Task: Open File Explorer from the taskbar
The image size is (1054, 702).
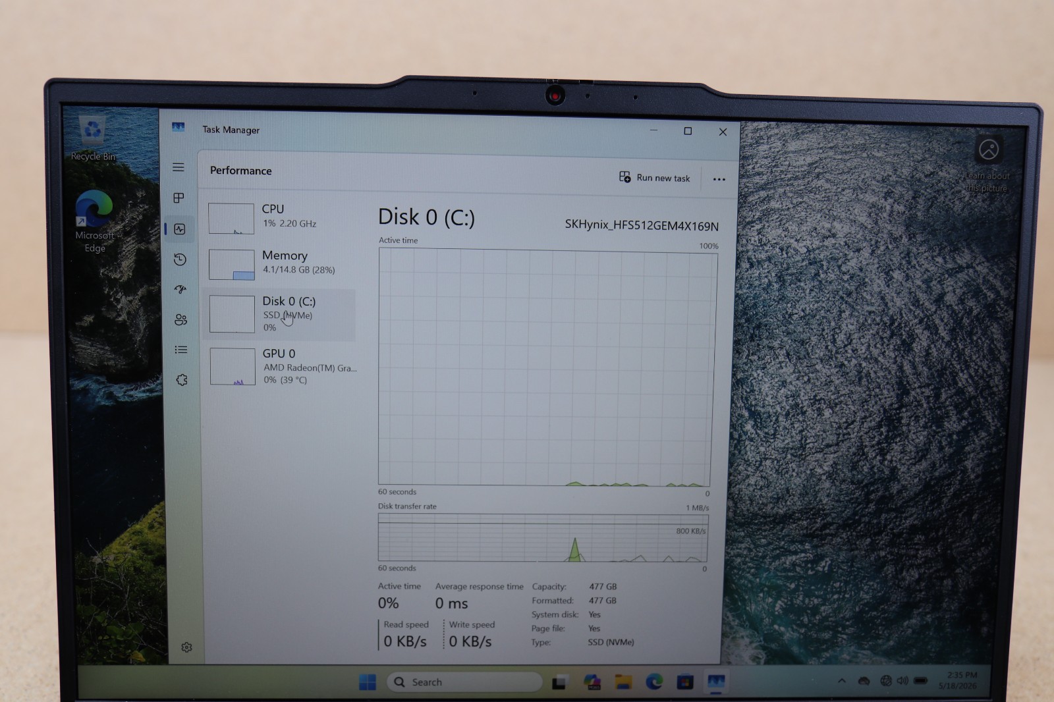Action: pos(623,682)
